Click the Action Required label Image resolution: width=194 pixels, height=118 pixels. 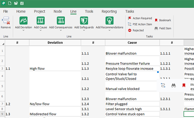[142, 18]
